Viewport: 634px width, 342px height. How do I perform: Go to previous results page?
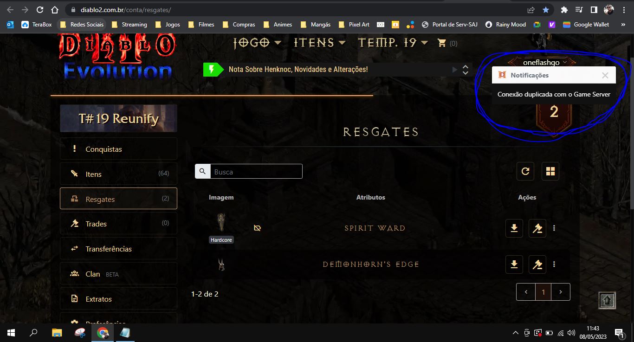click(526, 292)
